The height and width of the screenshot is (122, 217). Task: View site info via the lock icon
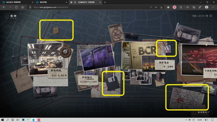click(30, 7)
